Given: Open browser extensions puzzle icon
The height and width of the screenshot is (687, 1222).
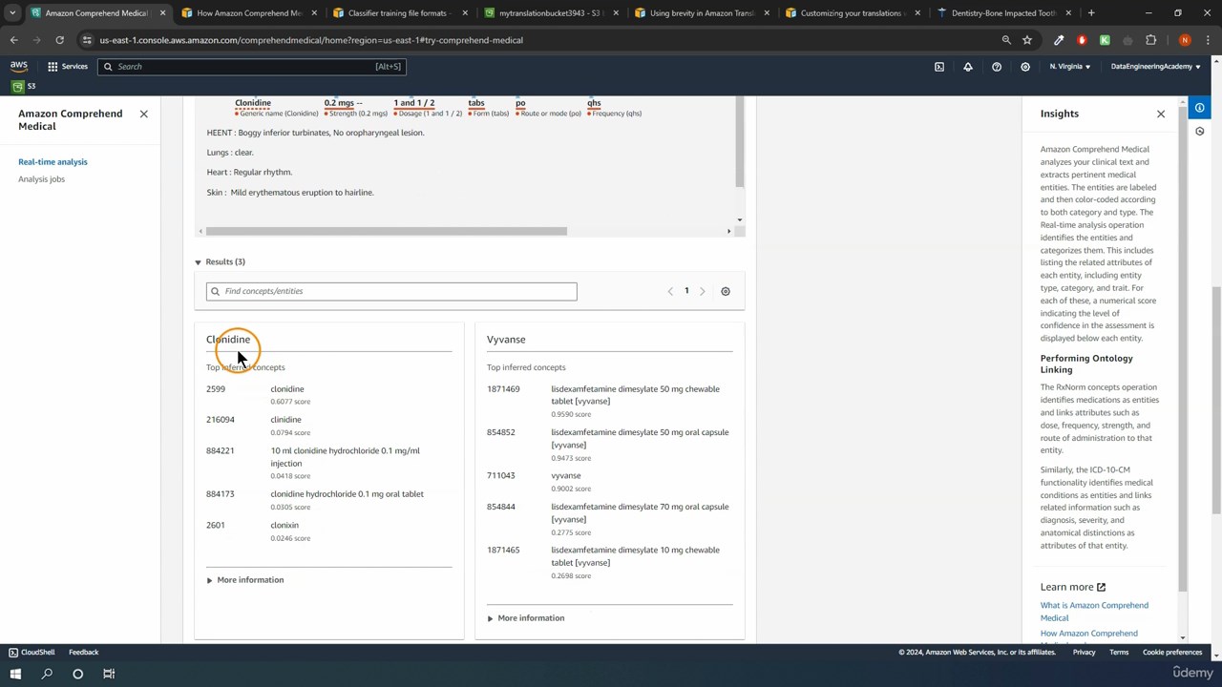Looking at the screenshot, I should point(1150,40).
